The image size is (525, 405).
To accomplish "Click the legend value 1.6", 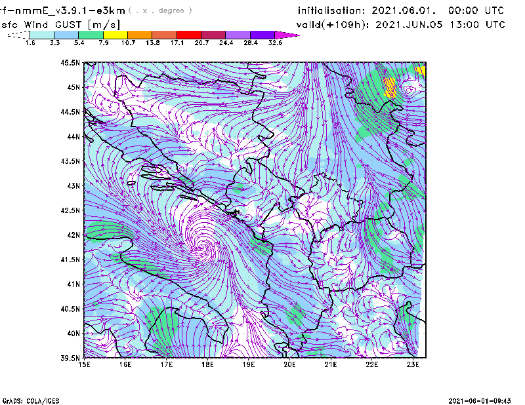I will [30, 43].
